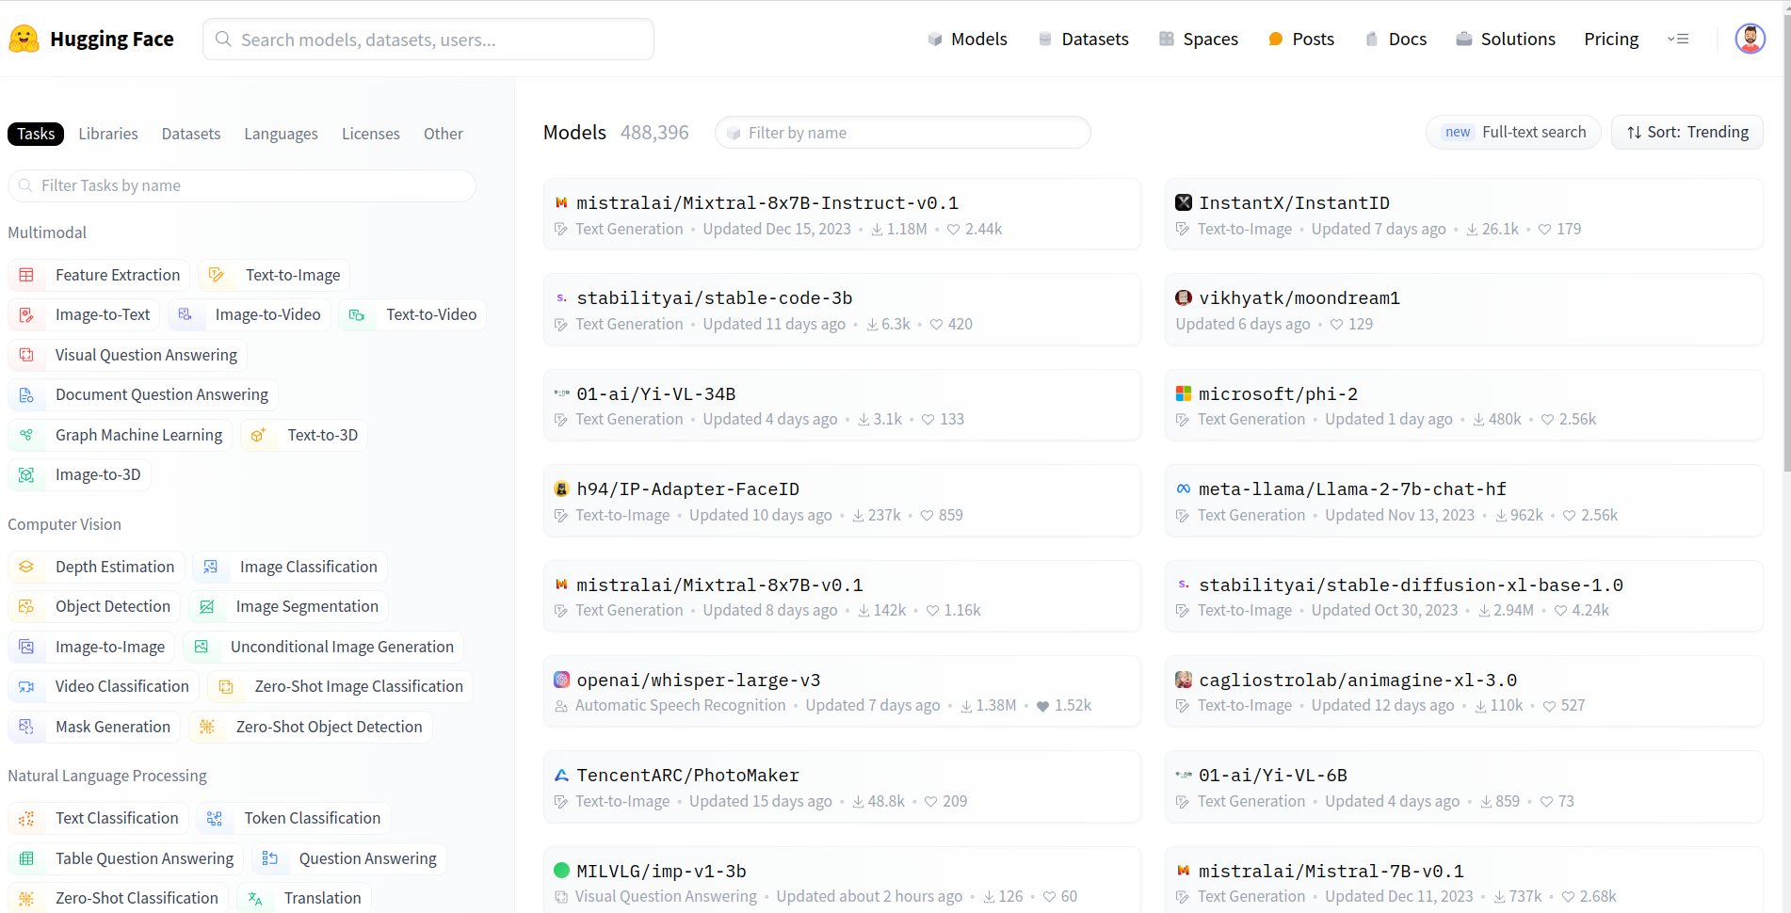Click the Visual Question Answering task icon
Image resolution: width=1791 pixels, height=913 pixels.
click(26, 355)
